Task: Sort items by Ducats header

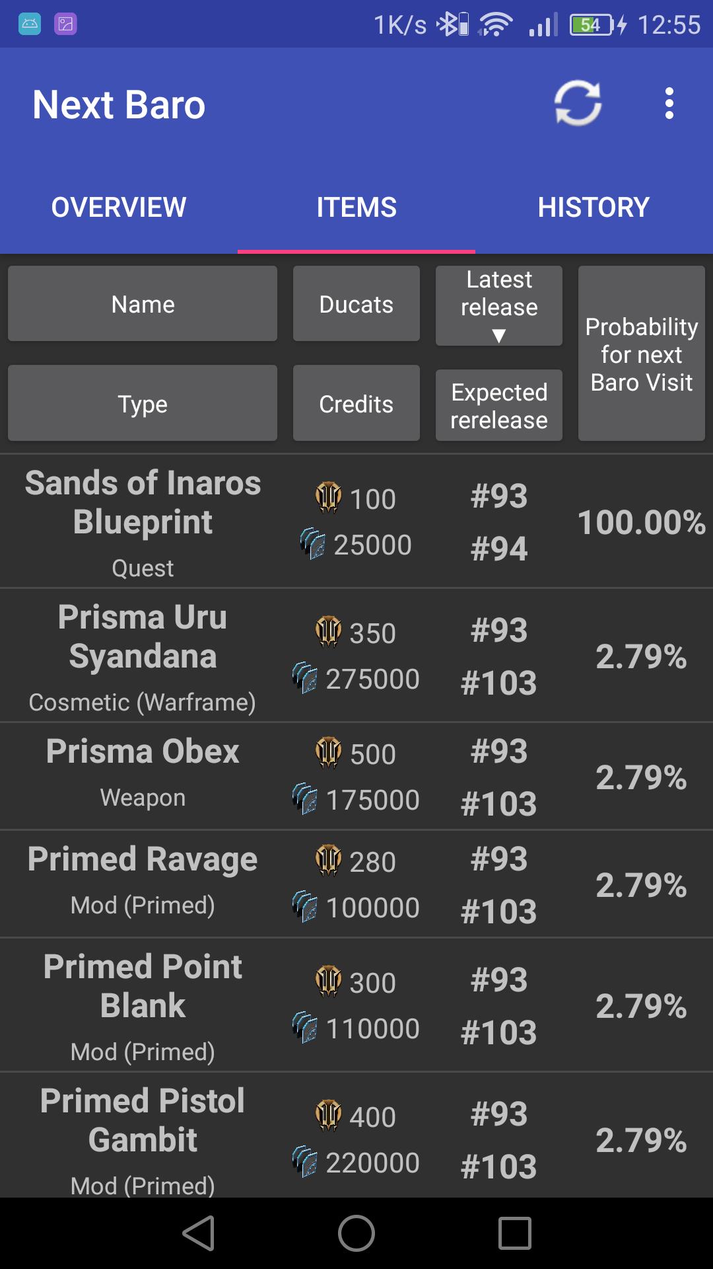Action: click(x=356, y=304)
